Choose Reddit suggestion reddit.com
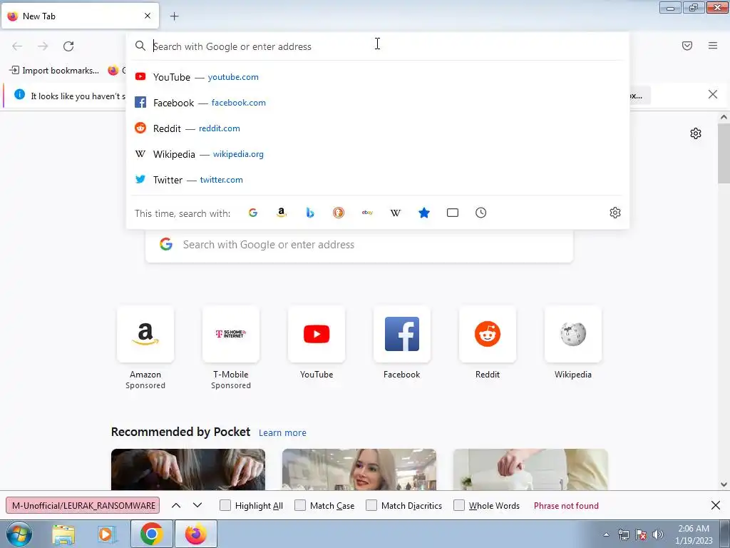 point(378,128)
